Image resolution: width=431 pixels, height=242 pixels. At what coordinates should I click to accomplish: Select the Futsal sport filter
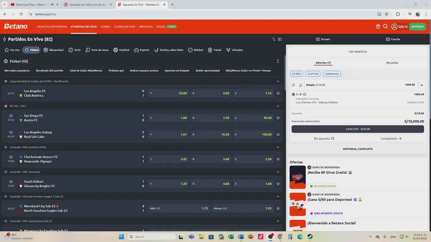point(214,50)
